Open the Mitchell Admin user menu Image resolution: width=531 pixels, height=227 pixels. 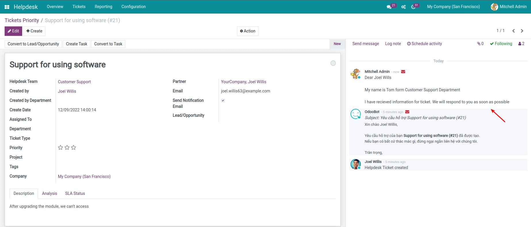click(509, 7)
